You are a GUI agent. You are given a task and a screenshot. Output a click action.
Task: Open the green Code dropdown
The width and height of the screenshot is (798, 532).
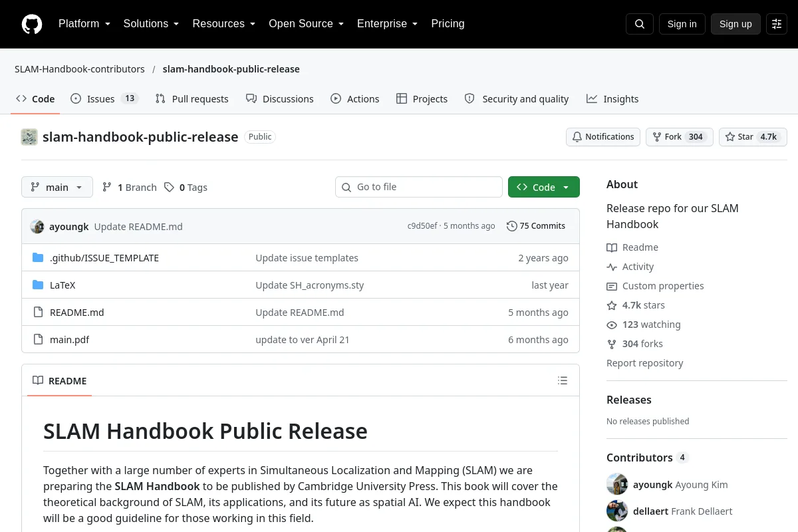[544, 187]
